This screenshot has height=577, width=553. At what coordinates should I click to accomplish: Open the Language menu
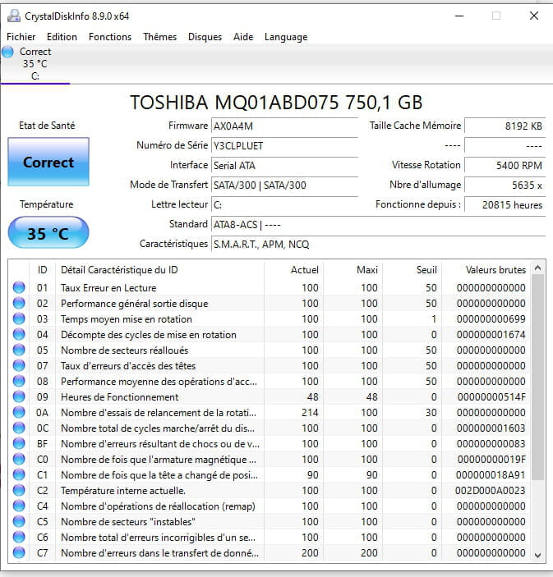[286, 37]
